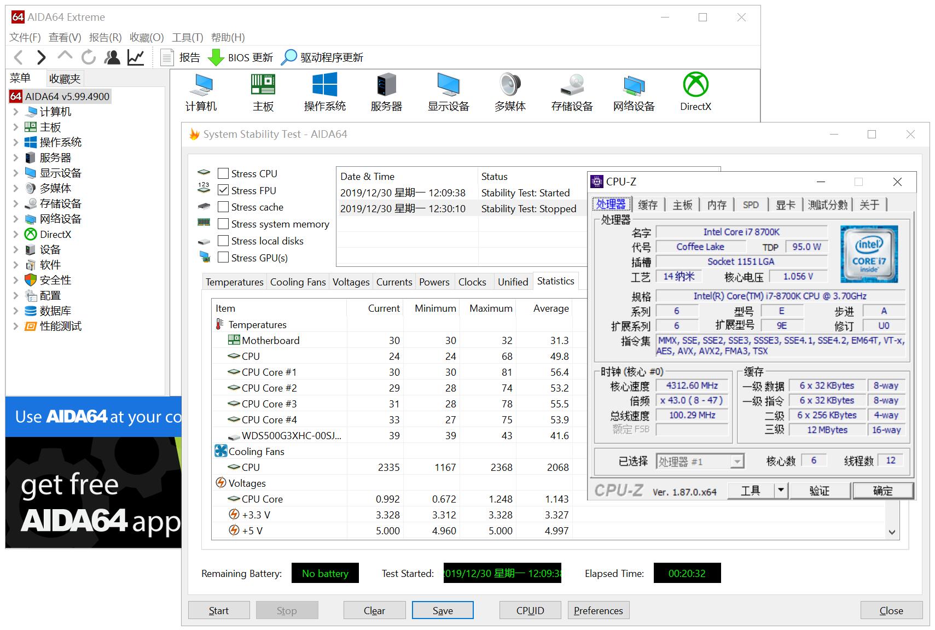Click the Cooling Fans row fan icon
Screen dimensions: 935x630
[x=221, y=451]
